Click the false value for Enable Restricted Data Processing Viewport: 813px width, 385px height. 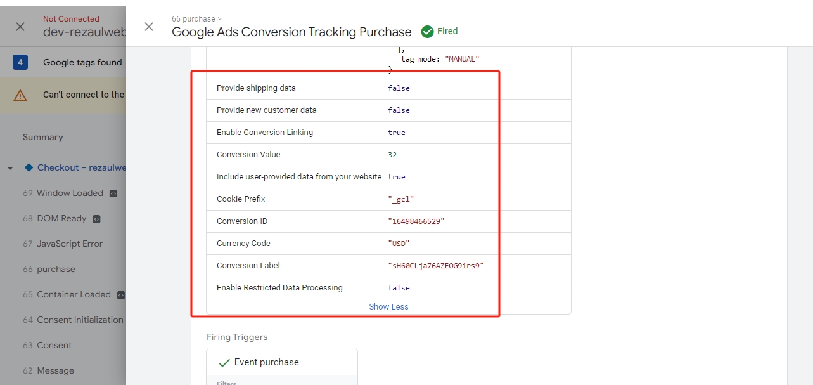click(399, 288)
